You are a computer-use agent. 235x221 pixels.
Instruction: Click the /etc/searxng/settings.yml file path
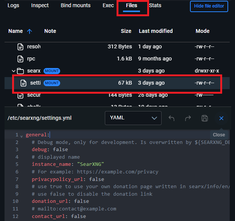coord(40,118)
